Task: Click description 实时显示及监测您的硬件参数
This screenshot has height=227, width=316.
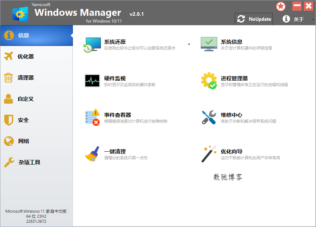Action: click(x=130, y=85)
